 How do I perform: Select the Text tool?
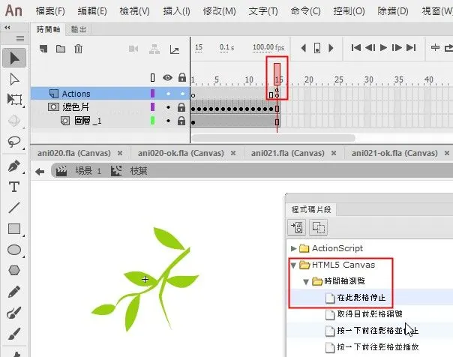click(14, 187)
